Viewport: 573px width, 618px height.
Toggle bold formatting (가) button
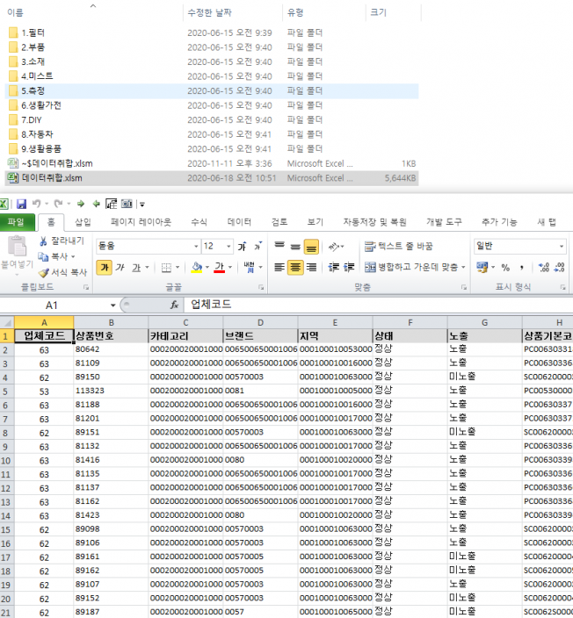coord(104,267)
